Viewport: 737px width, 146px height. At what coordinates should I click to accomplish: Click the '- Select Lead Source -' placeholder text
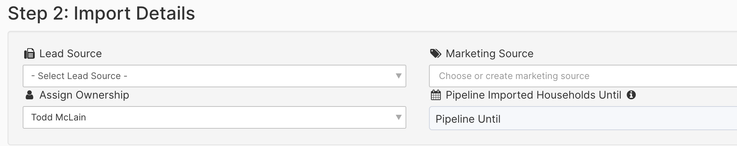tap(79, 76)
